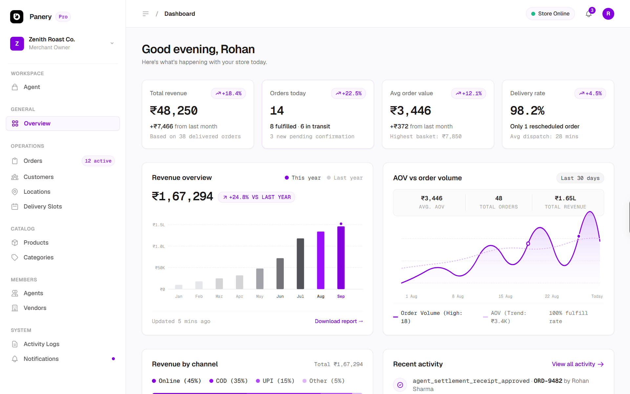Screen dimensions: 630x394
Task: Click the Zenith Roast Co. Z avatar
Action: click(17, 43)
